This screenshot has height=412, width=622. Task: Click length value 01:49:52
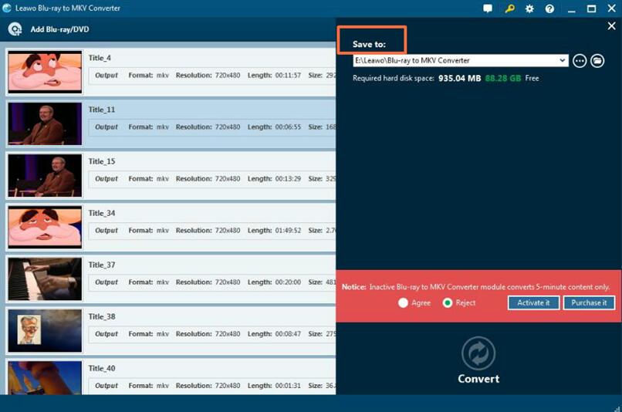(x=288, y=231)
